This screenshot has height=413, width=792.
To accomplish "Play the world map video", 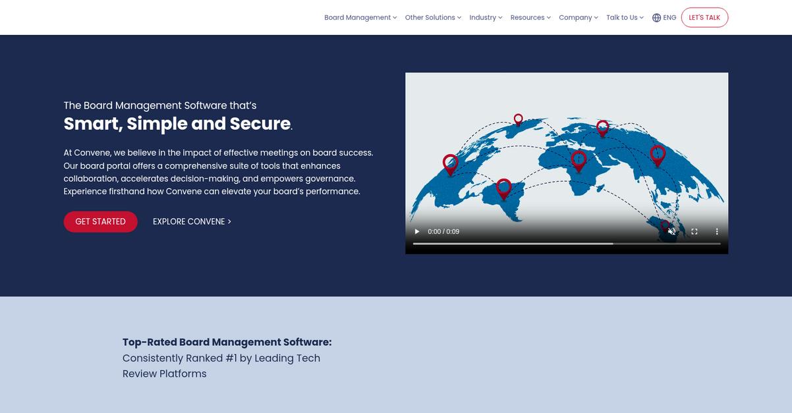I will pos(416,232).
